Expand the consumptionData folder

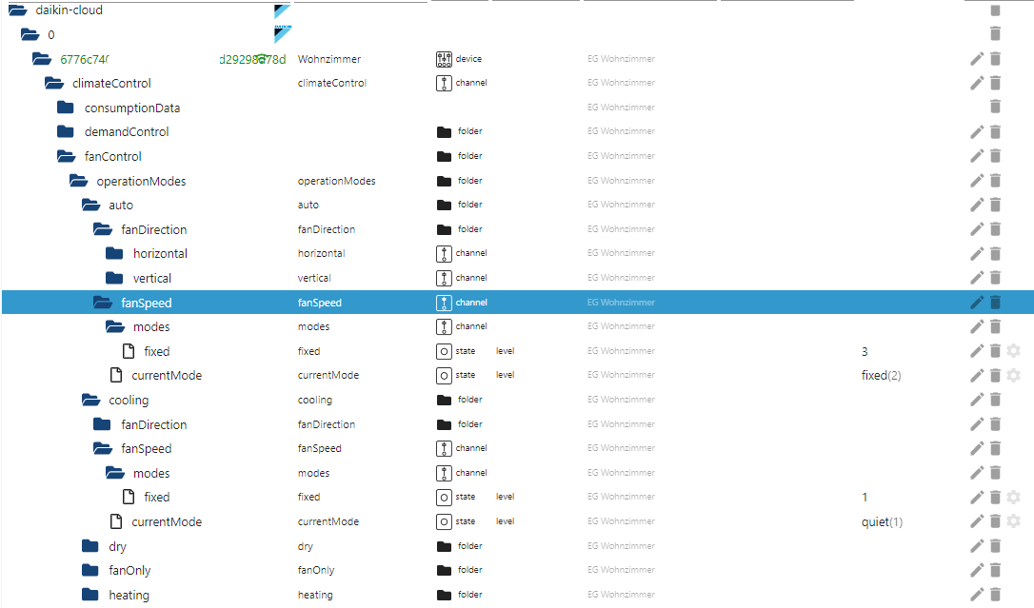tap(66, 108)
